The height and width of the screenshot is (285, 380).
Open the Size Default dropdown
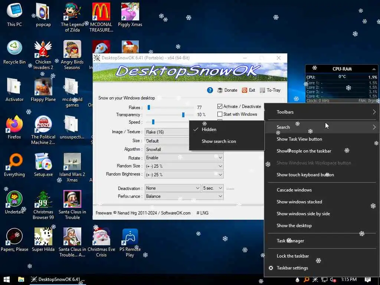click(x=167, y=141)
